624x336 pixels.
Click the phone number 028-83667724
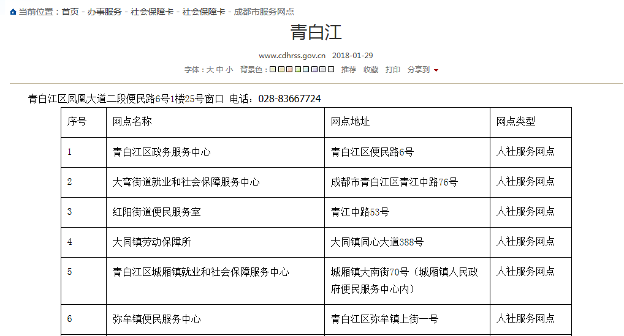[289, 99]
